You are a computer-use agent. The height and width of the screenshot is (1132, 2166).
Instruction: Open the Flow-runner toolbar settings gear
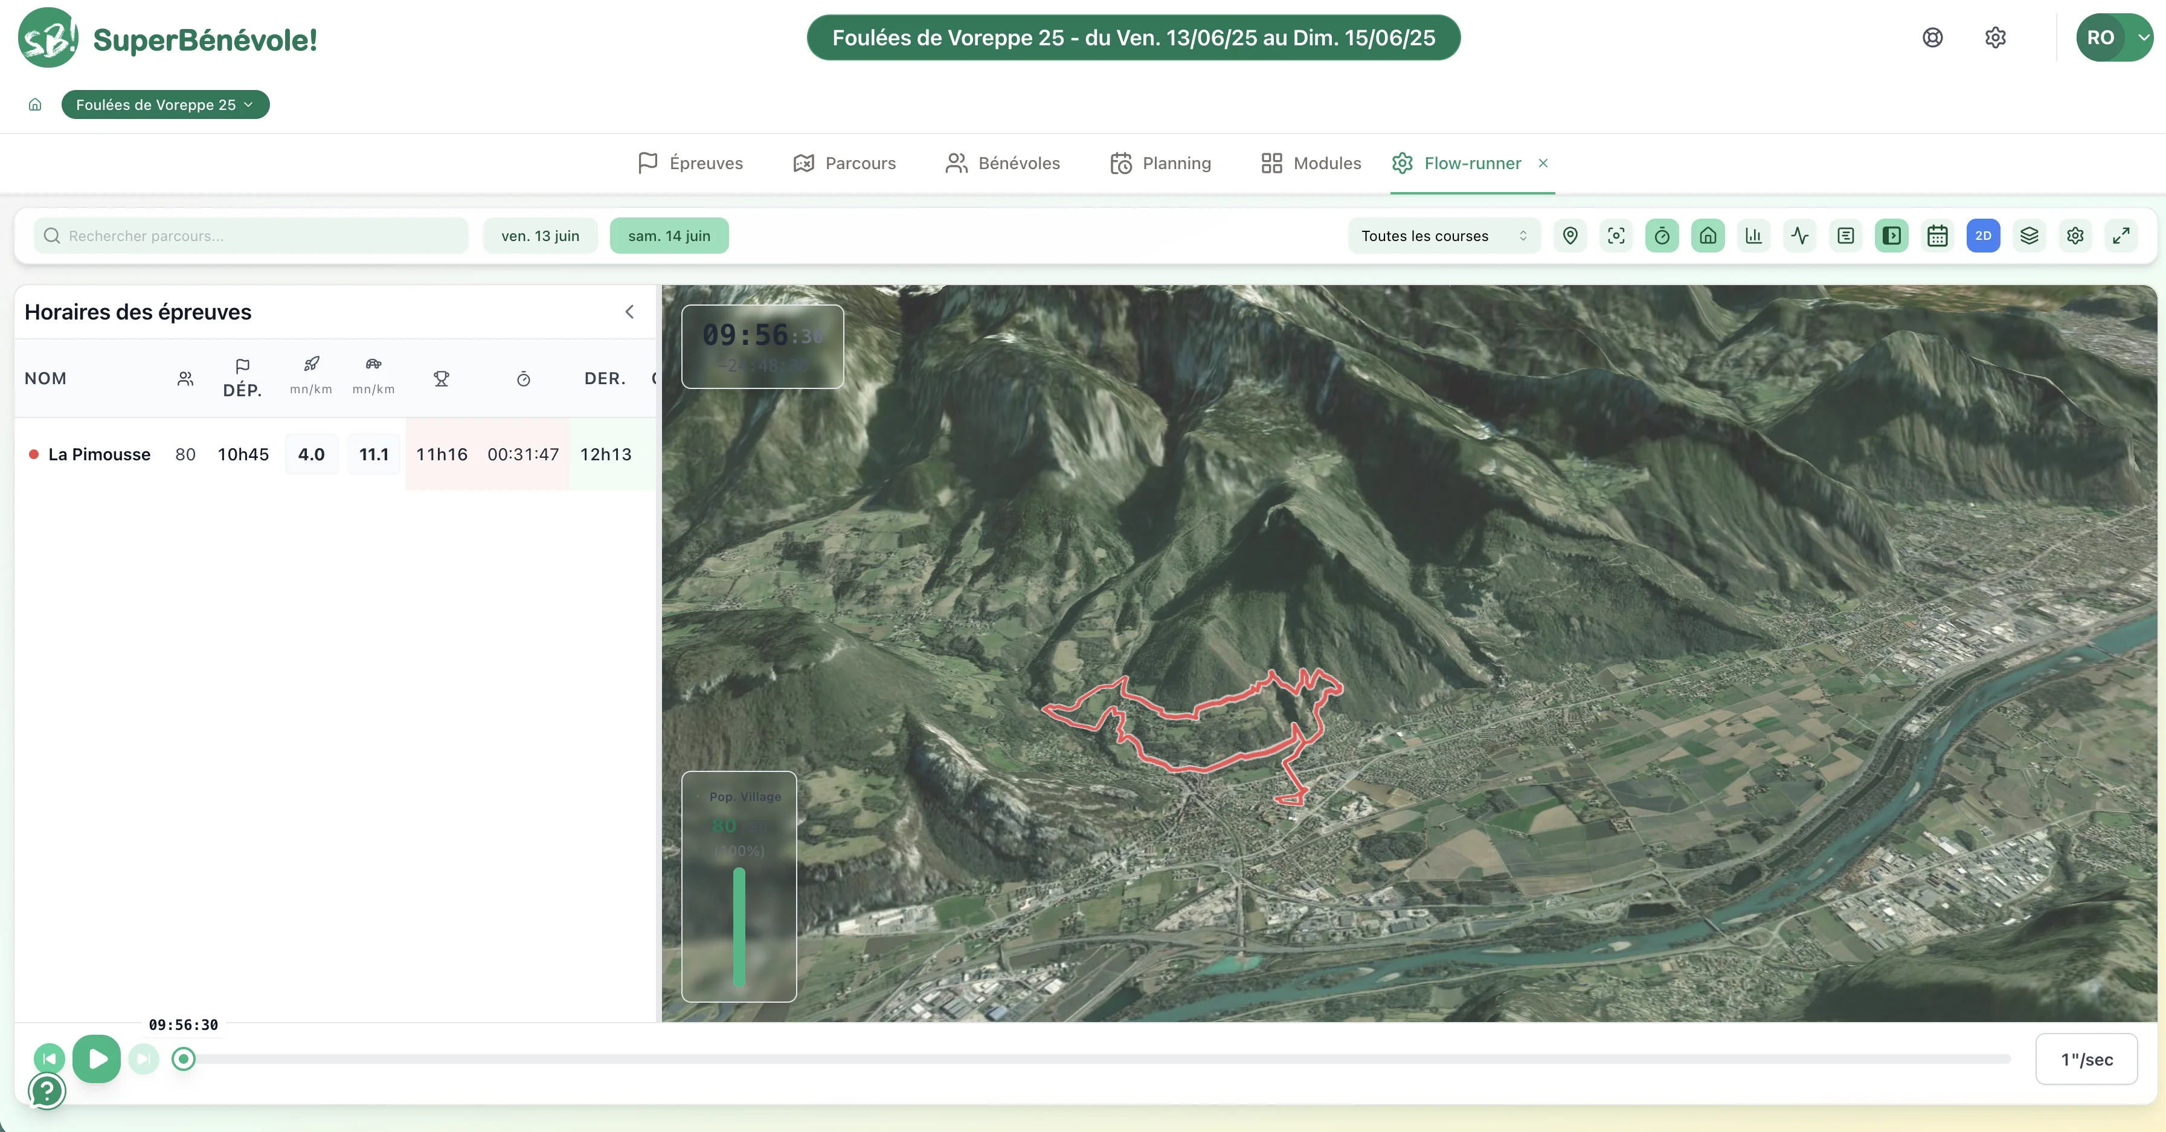point(2075,236)
